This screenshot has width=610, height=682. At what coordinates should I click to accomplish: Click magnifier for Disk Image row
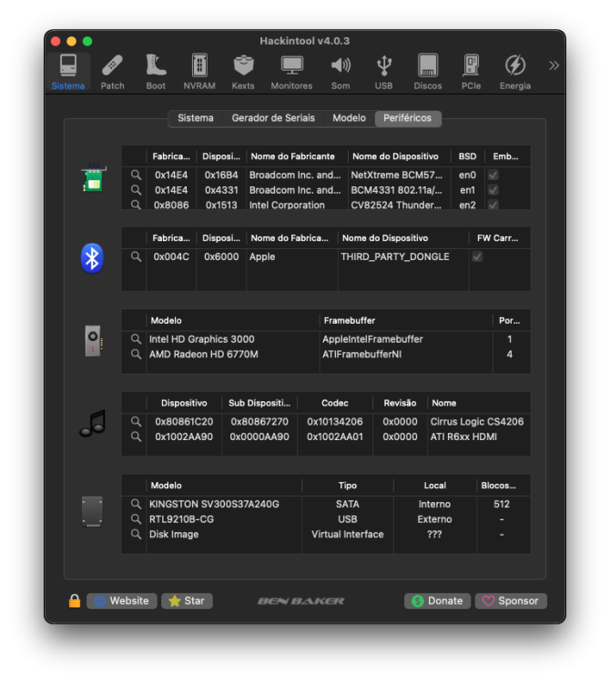(x=137, y=534)
